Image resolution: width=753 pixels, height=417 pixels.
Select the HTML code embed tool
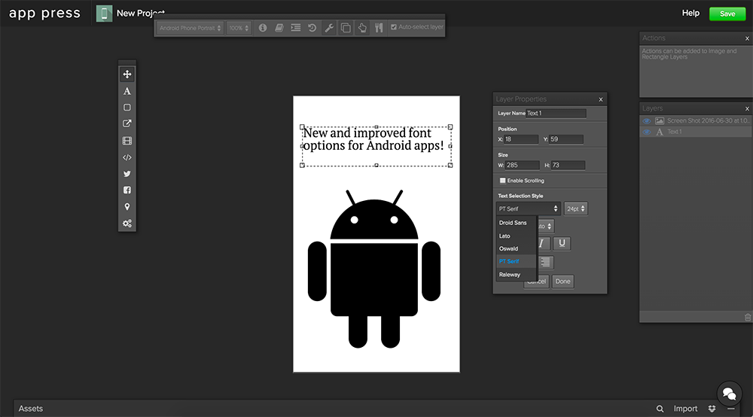[127, 157]
